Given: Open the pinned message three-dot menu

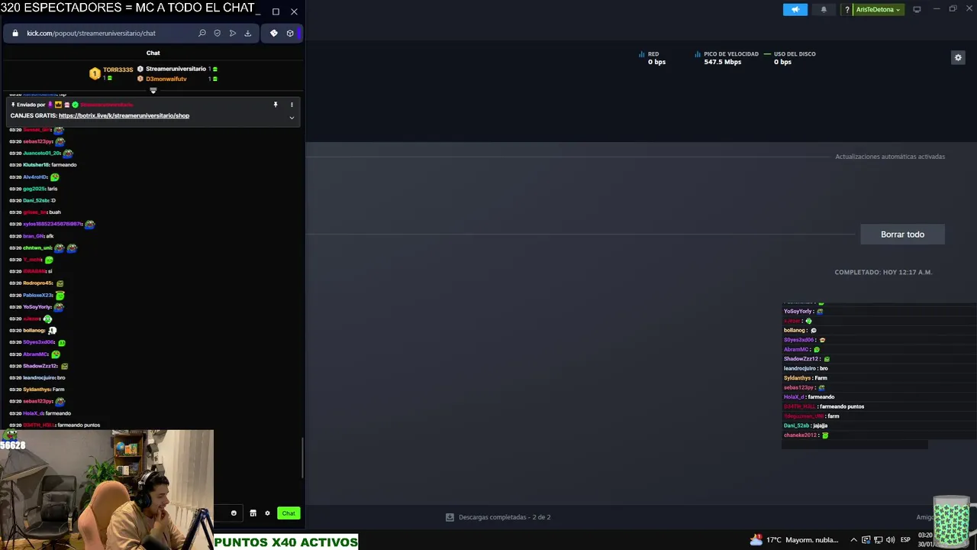Looking at the screenshot, I should pyautogui.click(x=291, y=104).
